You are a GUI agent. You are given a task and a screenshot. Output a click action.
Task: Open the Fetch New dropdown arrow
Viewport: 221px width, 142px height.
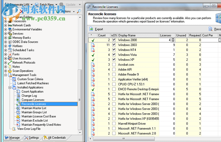56,5
